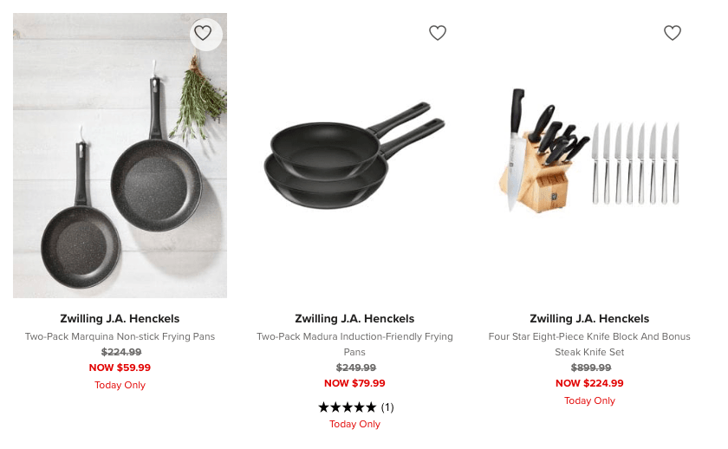
Task: Click the crossed-out $899.99 original price
Action: point(589,368)
